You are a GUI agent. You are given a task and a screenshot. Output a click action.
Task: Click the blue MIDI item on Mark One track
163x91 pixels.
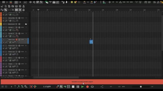91,42
